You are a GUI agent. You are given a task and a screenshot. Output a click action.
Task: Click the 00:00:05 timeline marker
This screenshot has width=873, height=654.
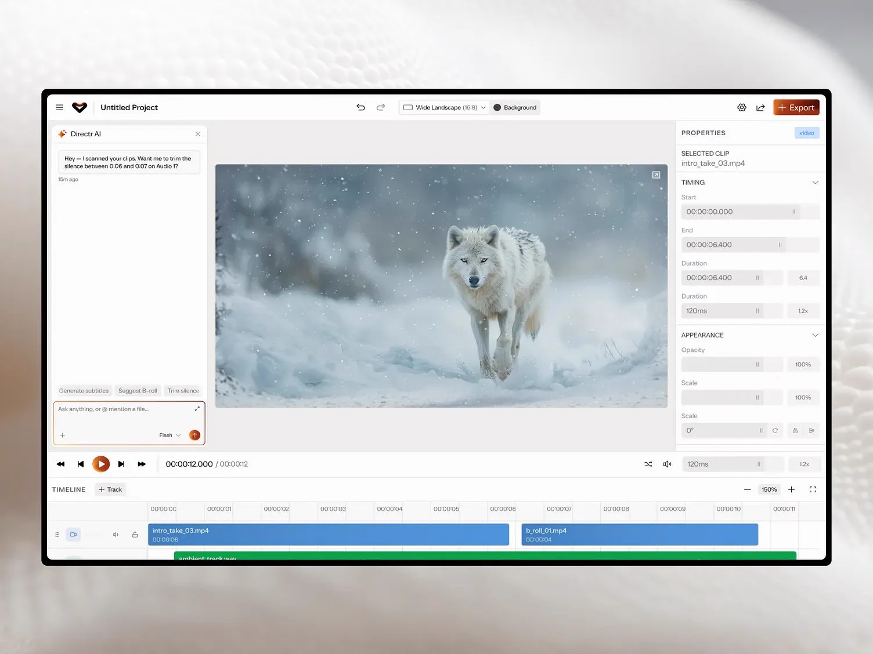point(446,509)
